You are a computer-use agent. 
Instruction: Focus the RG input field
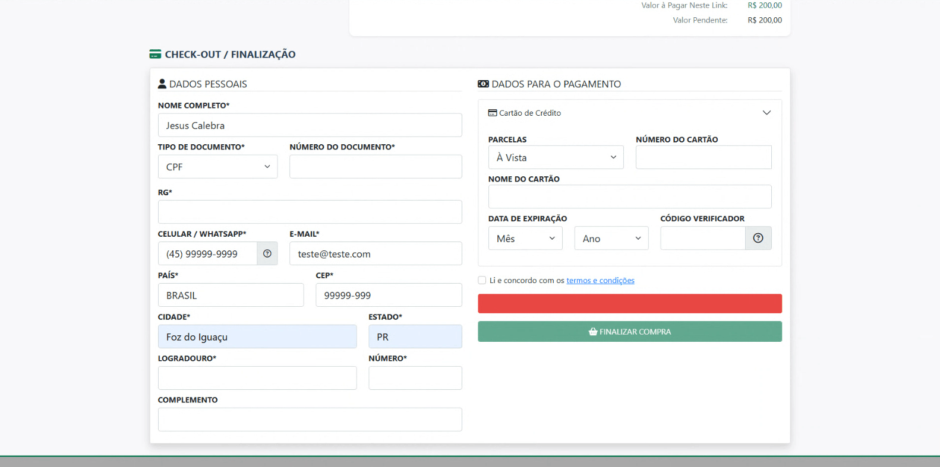[x=310, y=212]
